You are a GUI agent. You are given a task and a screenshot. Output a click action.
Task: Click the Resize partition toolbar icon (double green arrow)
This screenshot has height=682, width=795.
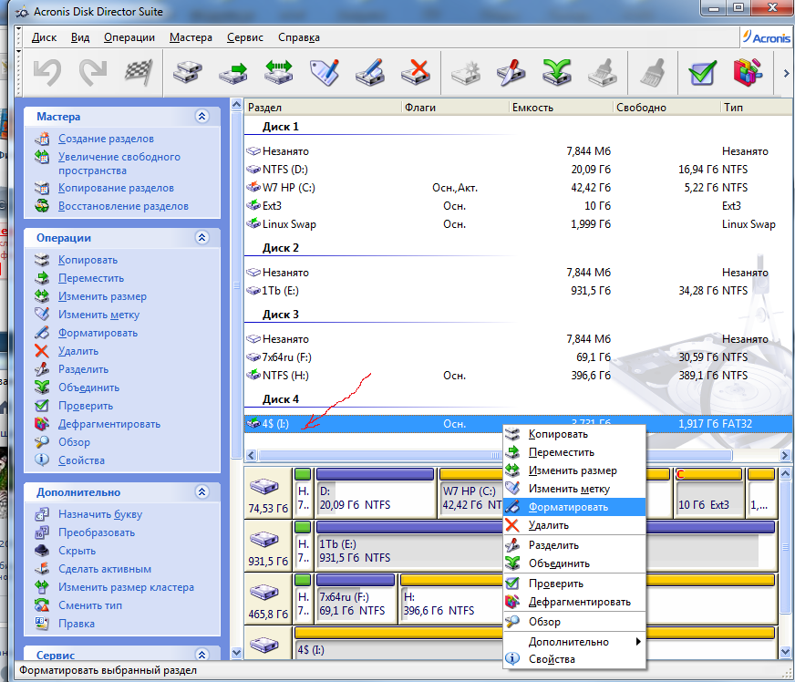[278, 73]
